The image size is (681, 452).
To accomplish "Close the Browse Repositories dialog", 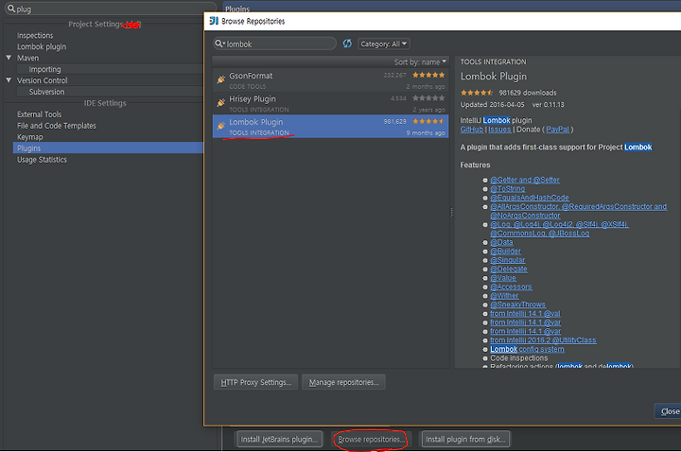I will pos(669,411).
